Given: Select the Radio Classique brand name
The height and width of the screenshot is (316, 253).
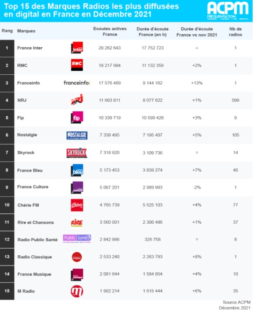Looking at the screenshot, I should click(35, 257).
